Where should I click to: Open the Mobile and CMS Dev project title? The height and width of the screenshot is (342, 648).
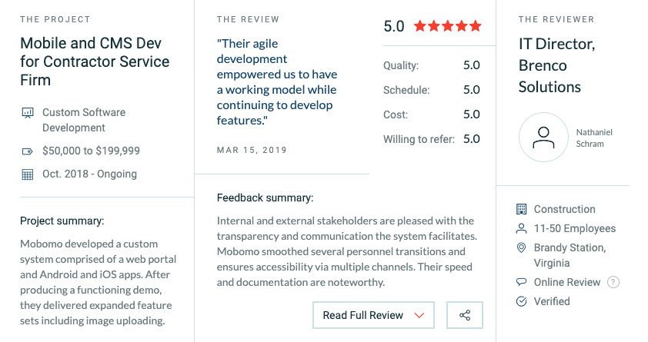(95, 61)
